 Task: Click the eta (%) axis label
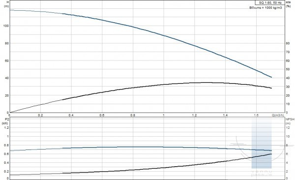[x=288, y=4]
